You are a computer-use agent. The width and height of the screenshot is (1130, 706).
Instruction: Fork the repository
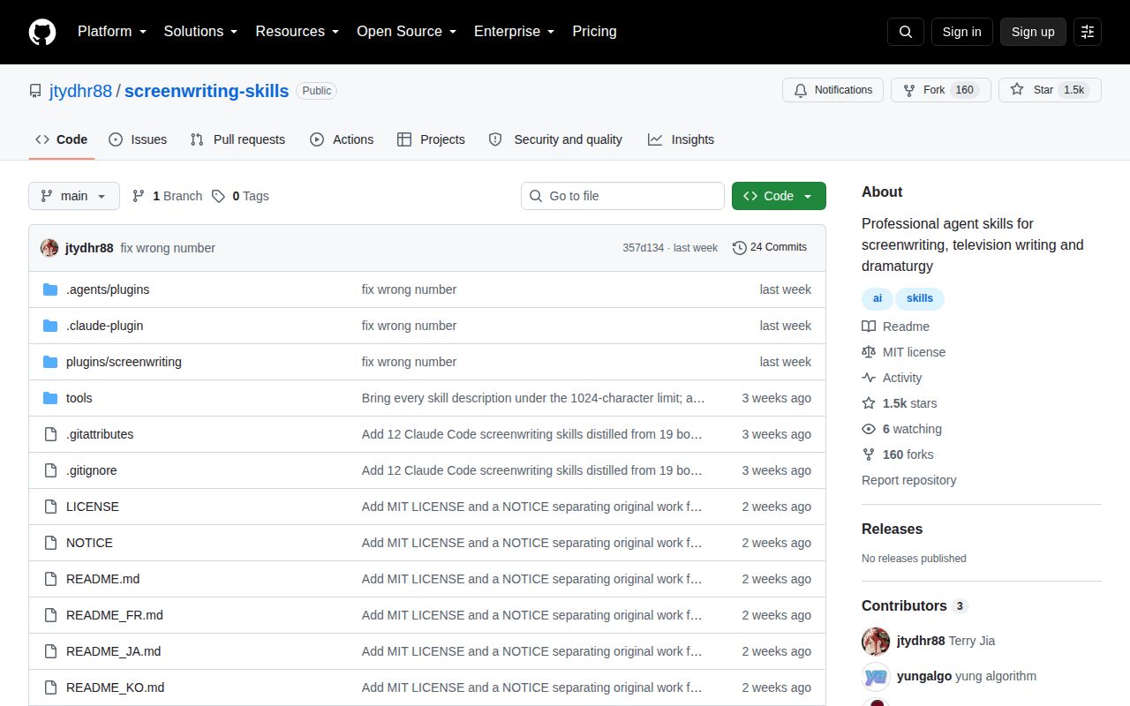tap(941, 90)
